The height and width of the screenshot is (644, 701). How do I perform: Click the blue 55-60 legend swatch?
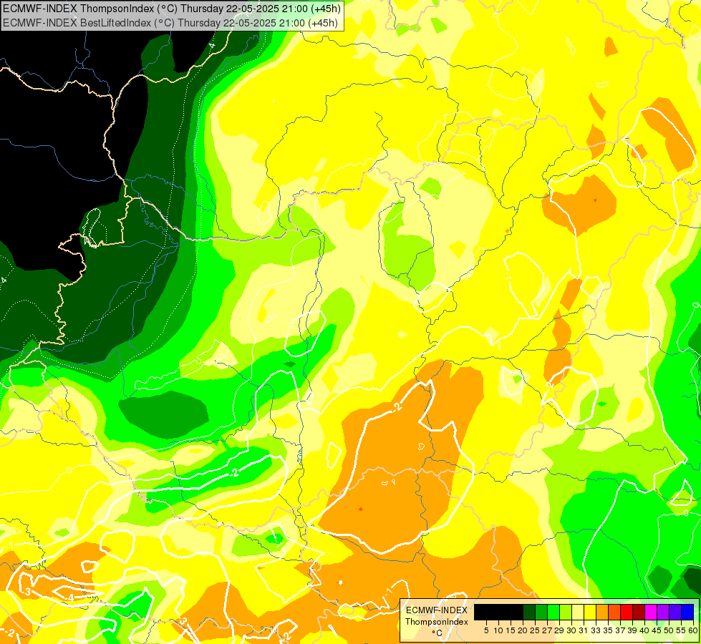coord(687,612)
